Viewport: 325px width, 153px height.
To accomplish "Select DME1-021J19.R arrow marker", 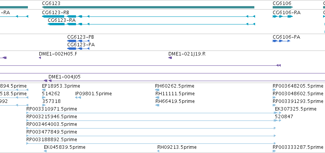I will (x=170, y=58).
